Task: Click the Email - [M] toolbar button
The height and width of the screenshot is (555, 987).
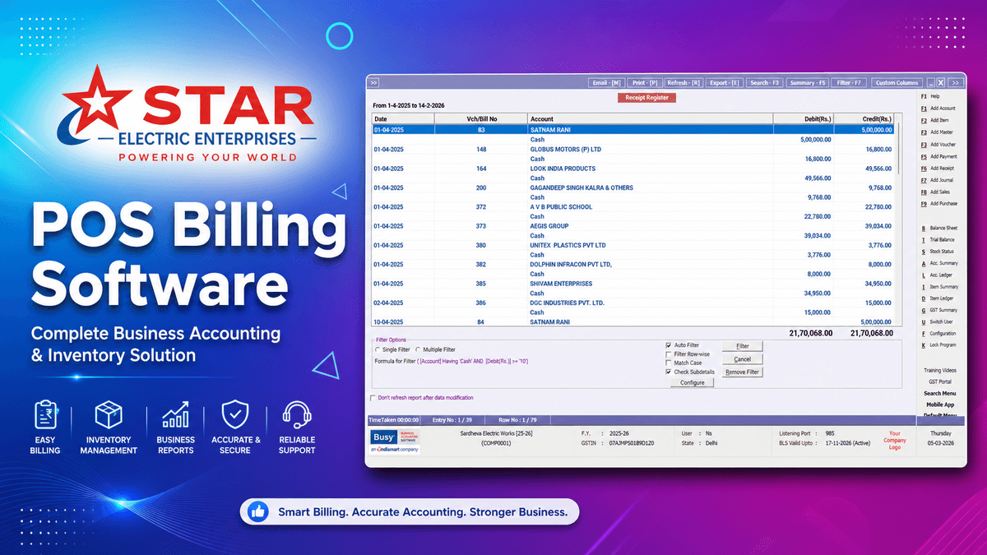Action: (x=606, y=82)
